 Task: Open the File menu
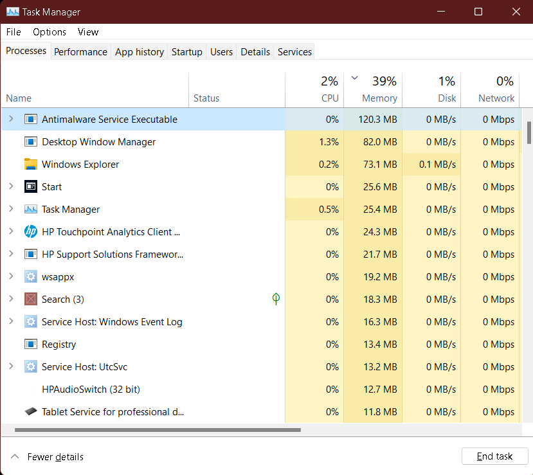[x=14, y=32]
